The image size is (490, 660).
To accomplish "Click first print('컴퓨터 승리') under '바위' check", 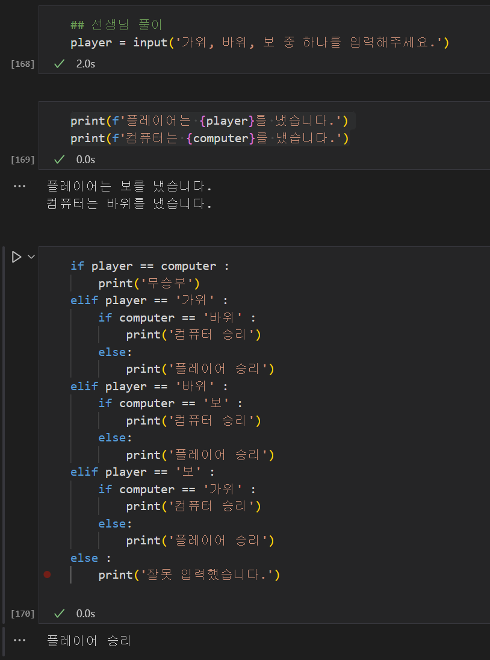I will point(194,335).
